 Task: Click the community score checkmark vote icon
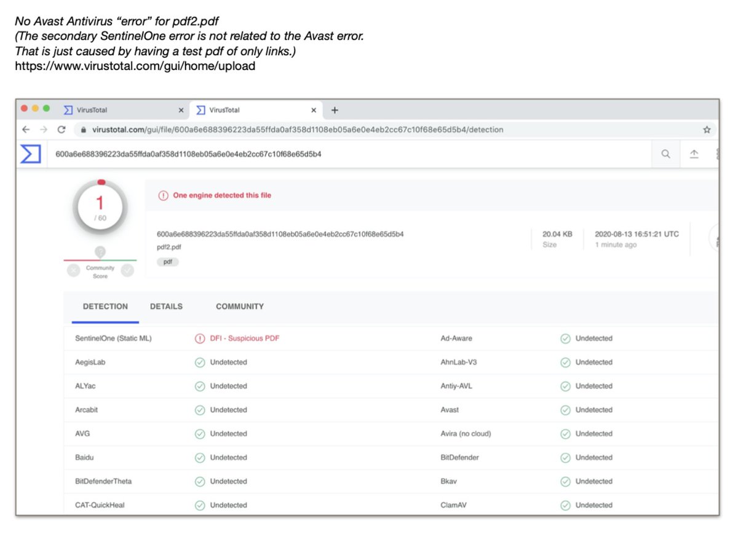[127, 270]
